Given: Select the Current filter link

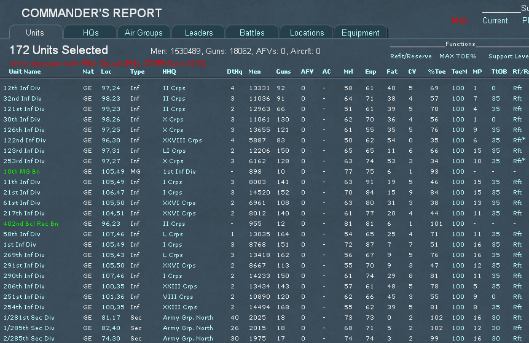Looking at the screenshot, I should click(495, 20).
